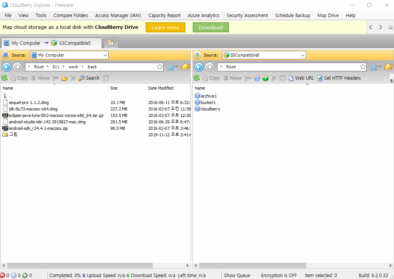The image size is (394, 279).
Task: Refresh the left My Computer pane
Action: 4,78
